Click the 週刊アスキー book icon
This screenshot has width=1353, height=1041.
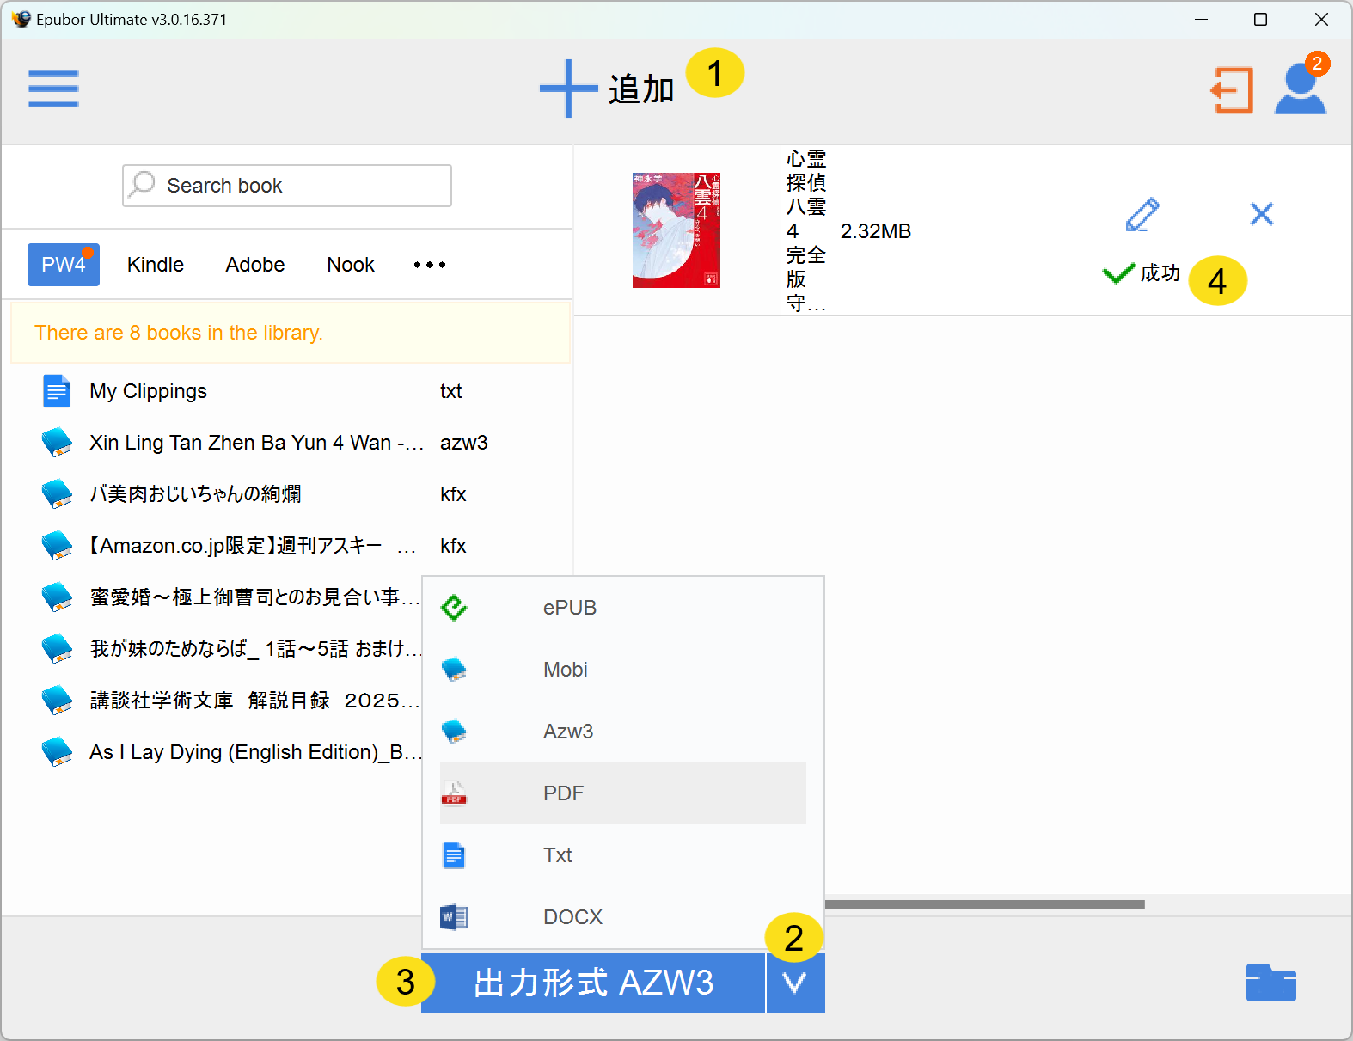[x=58, y=546]
